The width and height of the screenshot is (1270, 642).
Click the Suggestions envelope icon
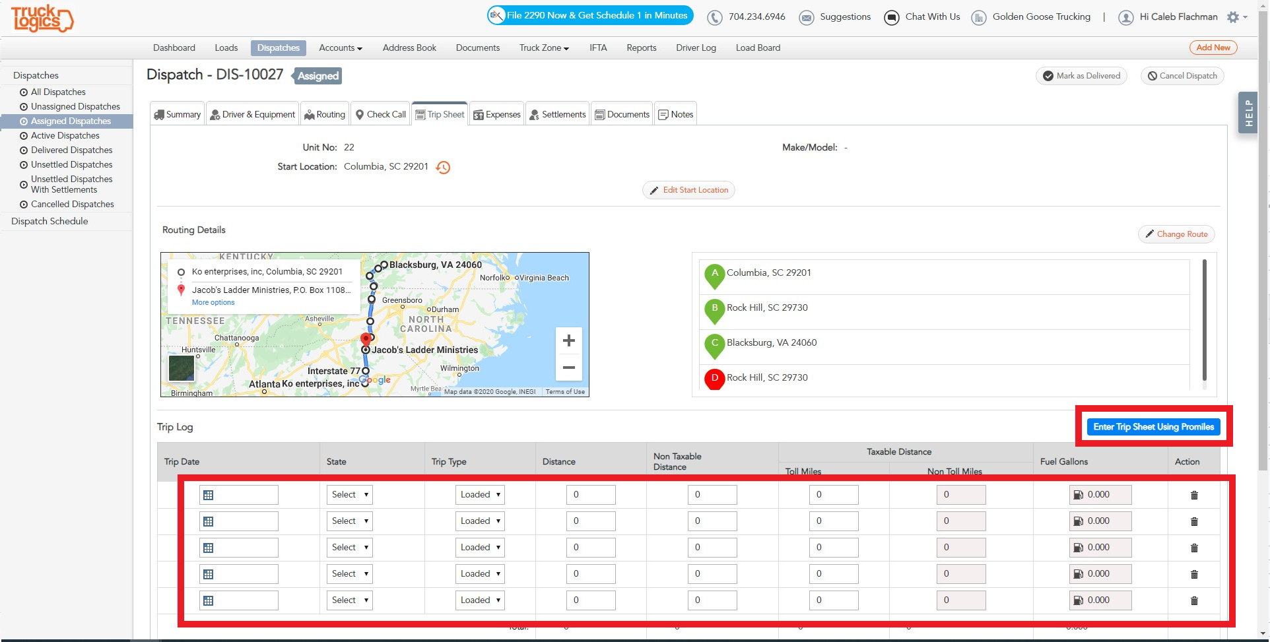coord(806,17)
